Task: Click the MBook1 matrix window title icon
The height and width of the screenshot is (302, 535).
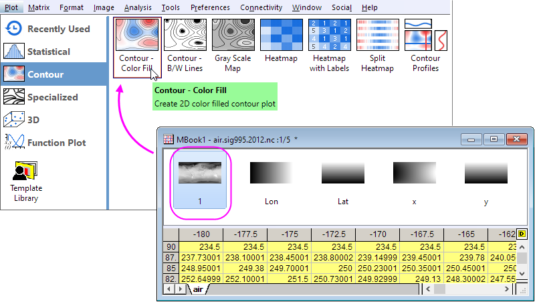Action: [x=169, y=139]
